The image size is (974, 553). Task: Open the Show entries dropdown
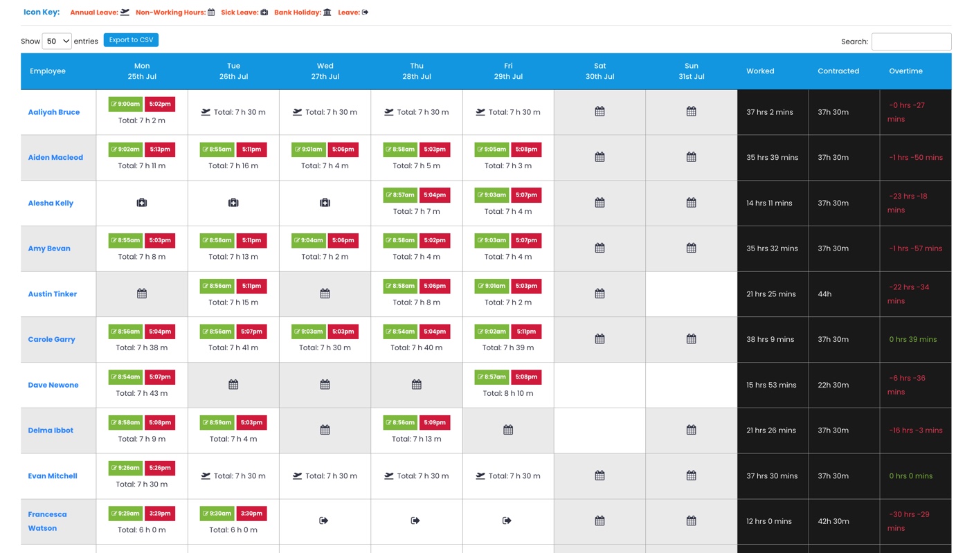(57, 42)
